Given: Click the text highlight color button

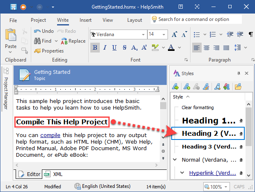Looking at the screenshot, I should point(155,48).
